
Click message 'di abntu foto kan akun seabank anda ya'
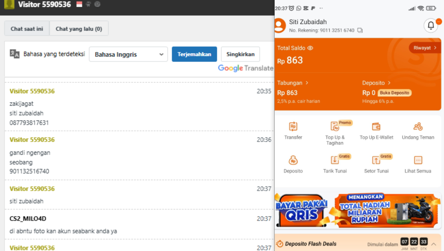coord(63,231)
